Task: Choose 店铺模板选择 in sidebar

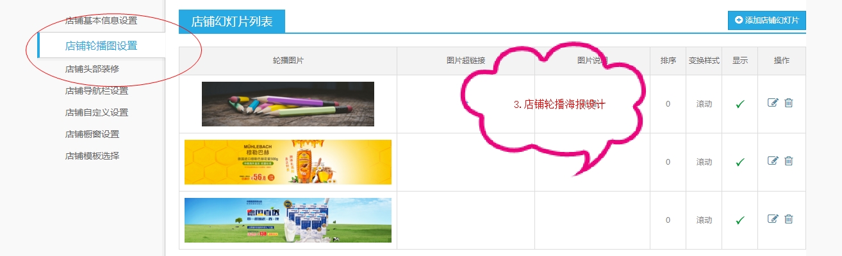Action: pos(92,156)
